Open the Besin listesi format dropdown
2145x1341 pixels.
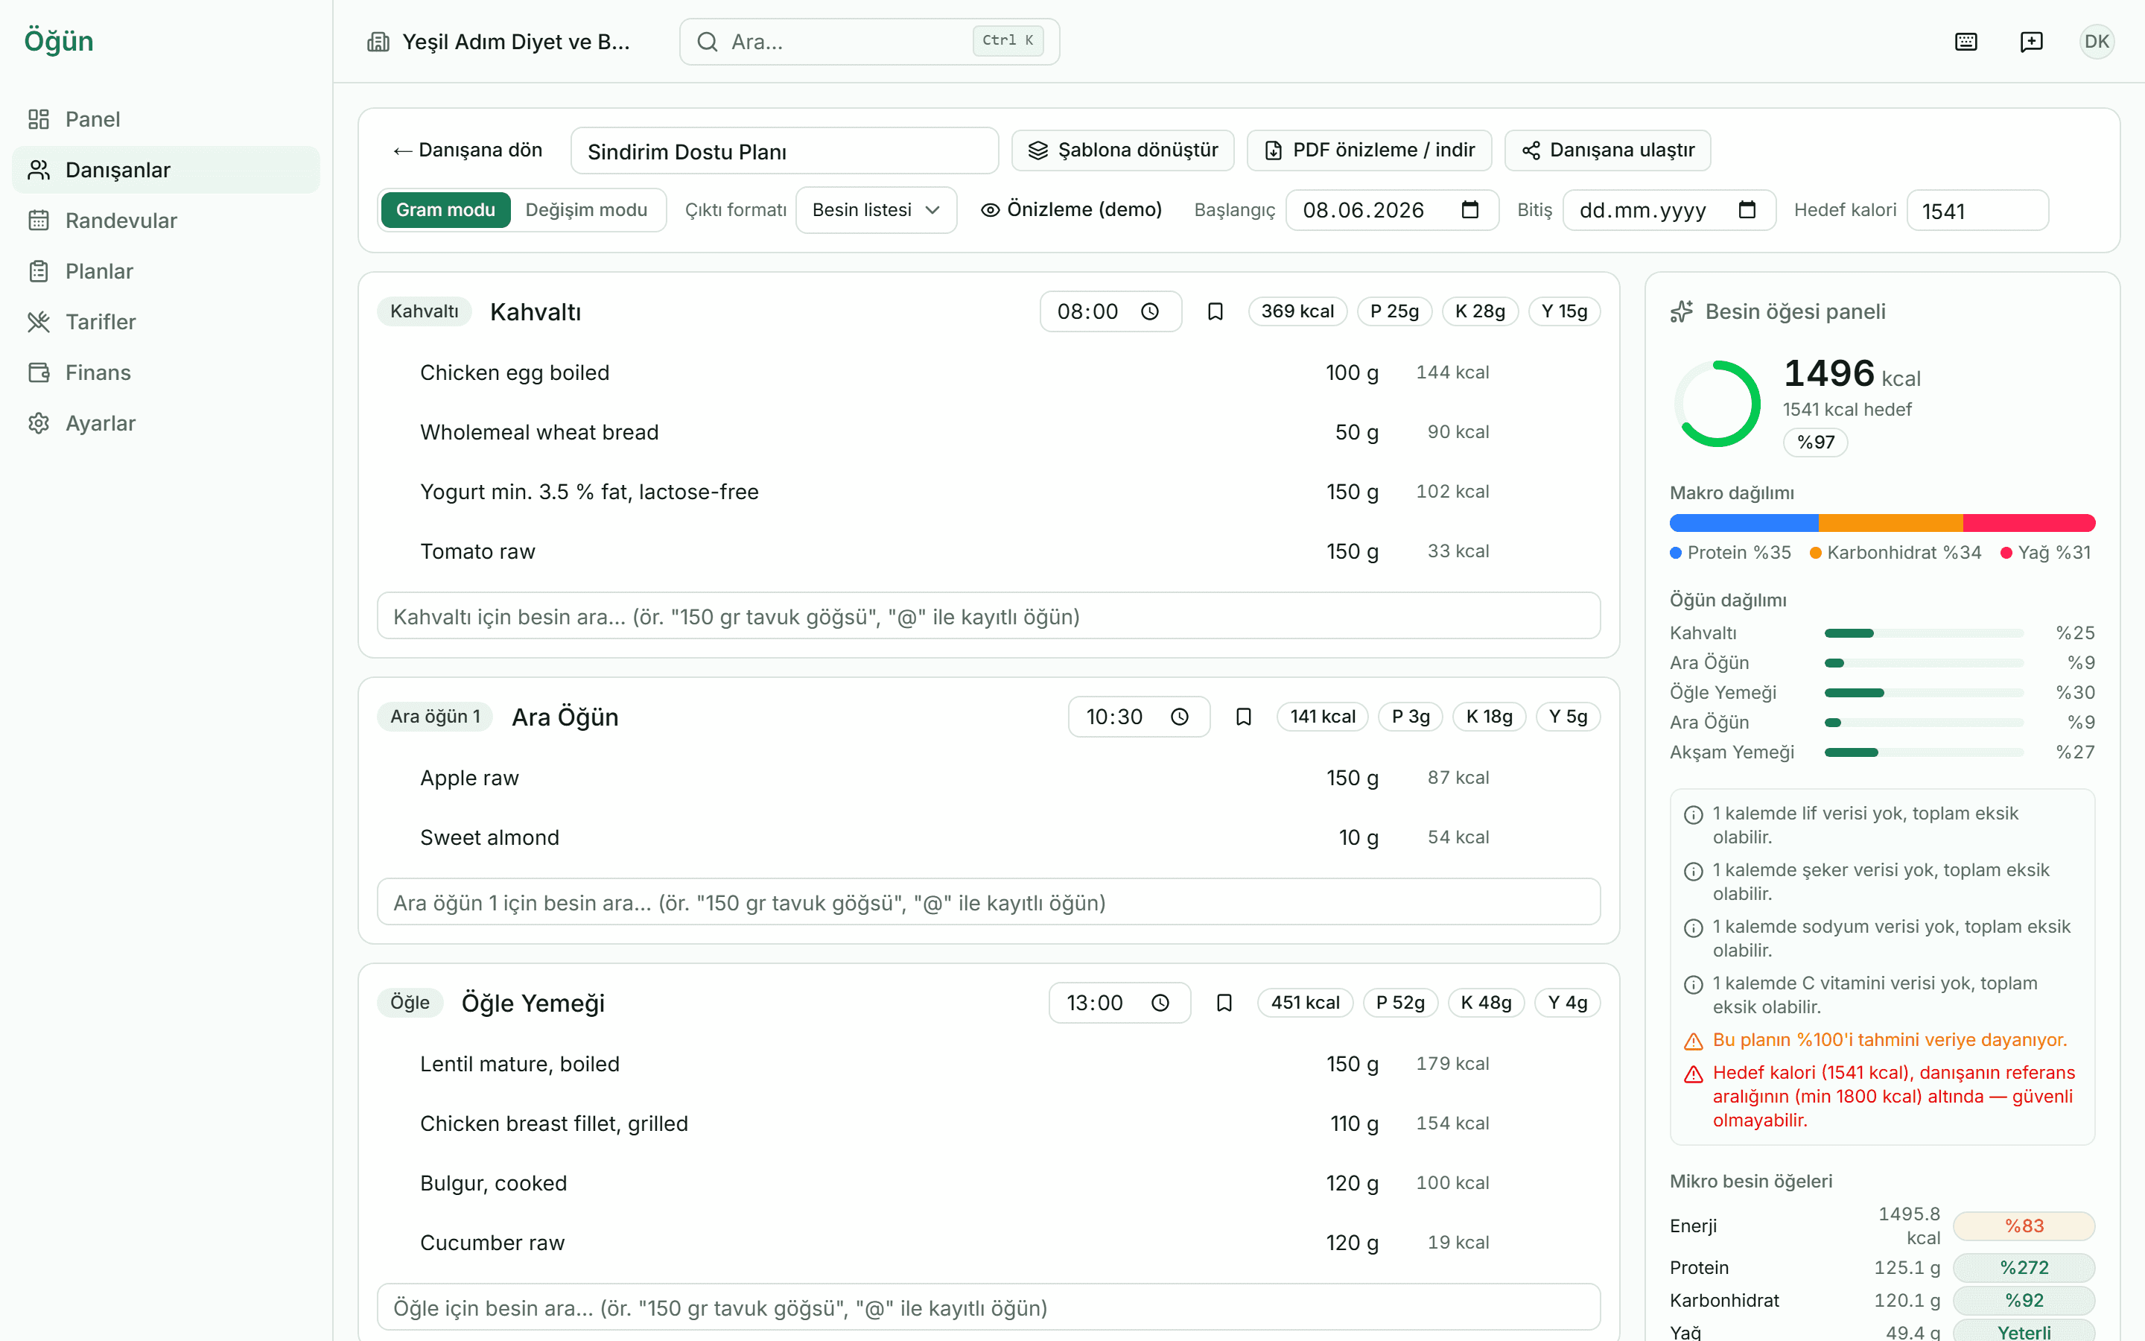tap(876, 210)
